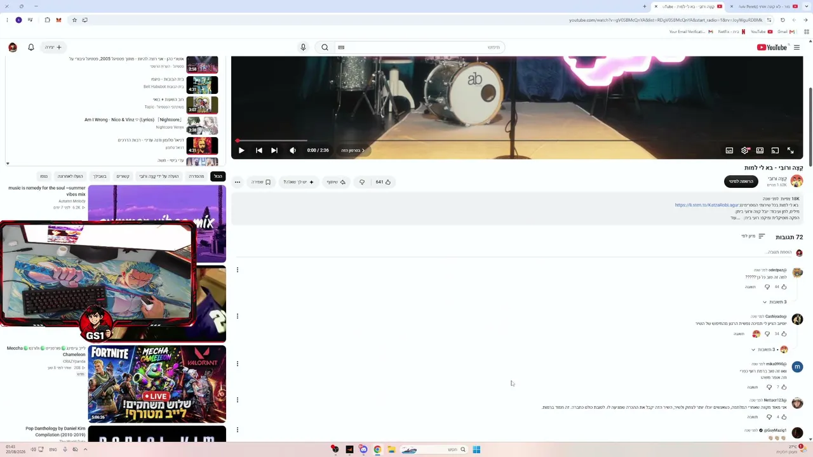Screen dimensions: 813x457
Task: Skip to the next video in player
Action: point(274,150)
